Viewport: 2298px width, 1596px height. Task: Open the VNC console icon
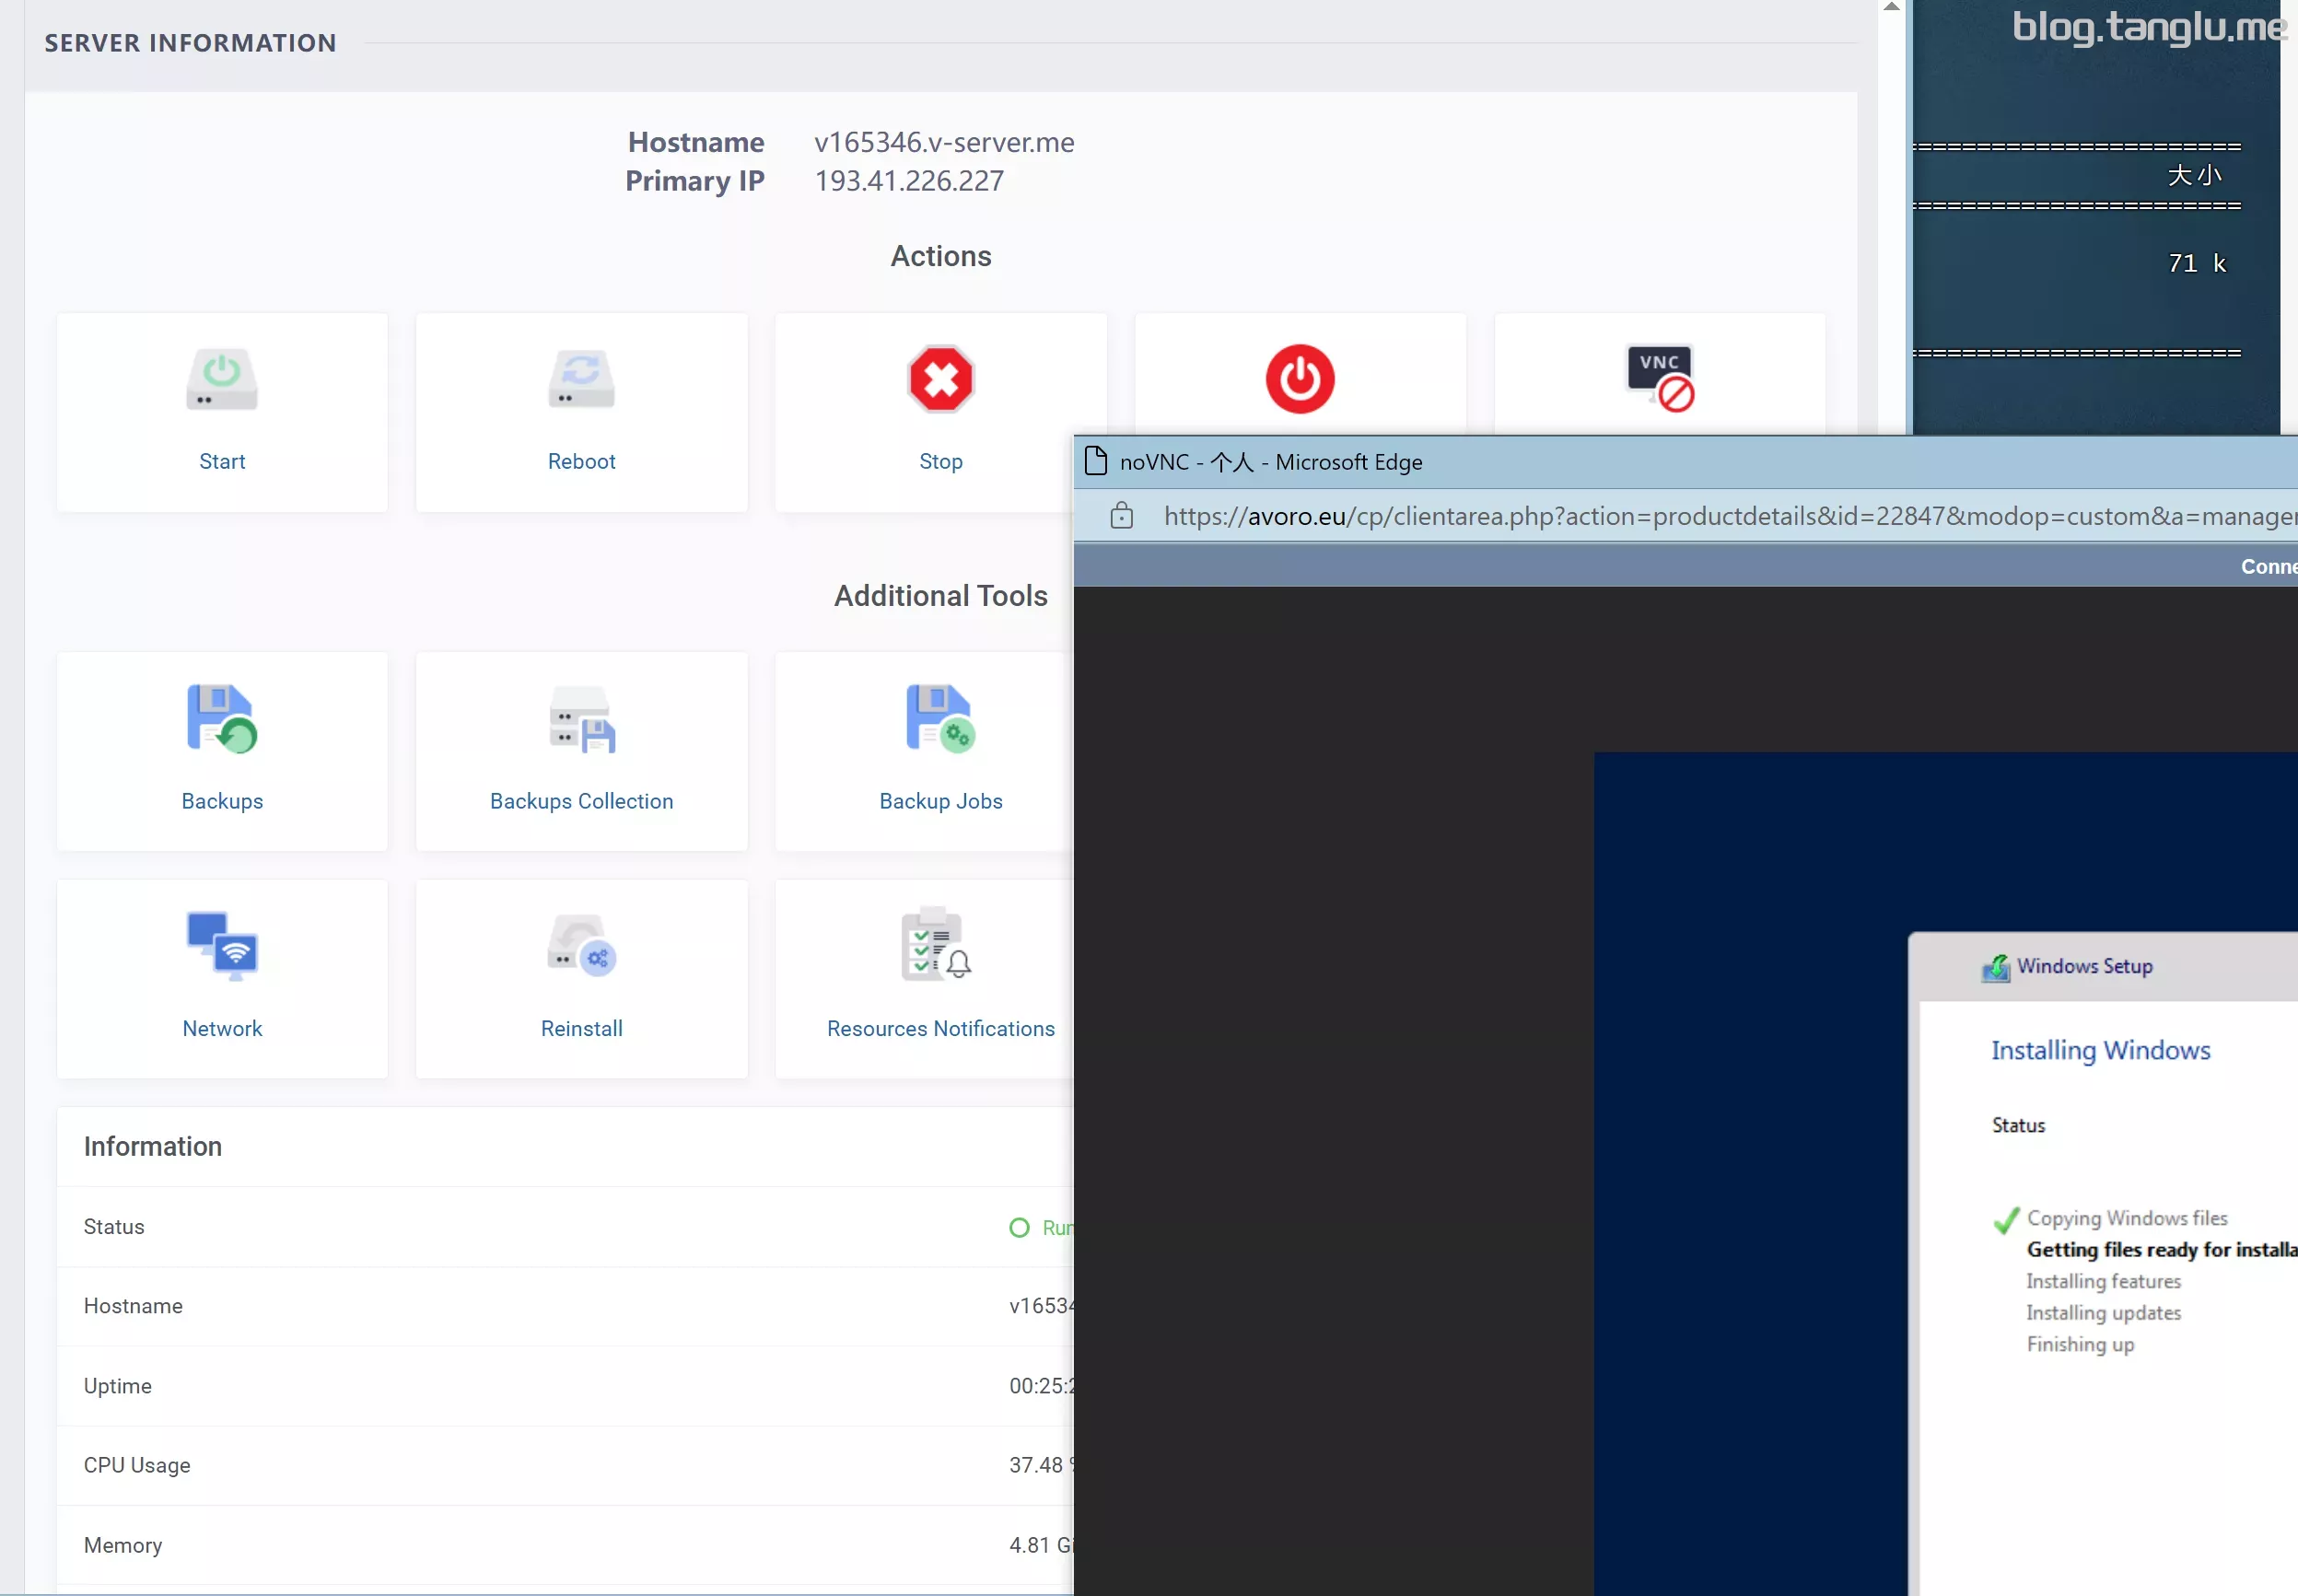tap(1660, 378)
